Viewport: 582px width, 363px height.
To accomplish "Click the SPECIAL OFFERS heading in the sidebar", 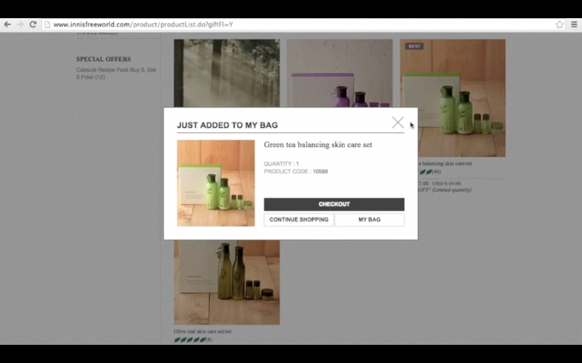I will tap(104, 59).
